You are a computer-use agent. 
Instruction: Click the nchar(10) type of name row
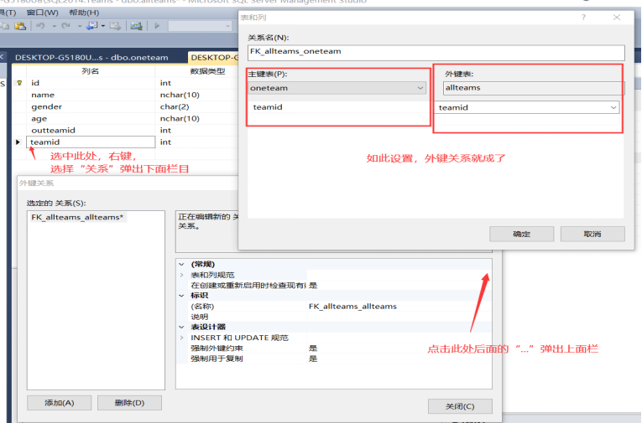pos(197,95)
